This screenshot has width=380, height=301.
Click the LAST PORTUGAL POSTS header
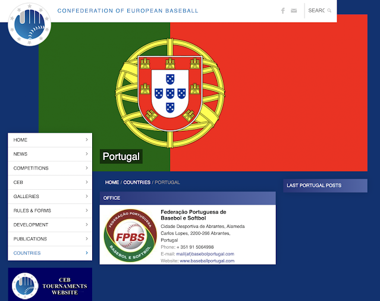325,186
